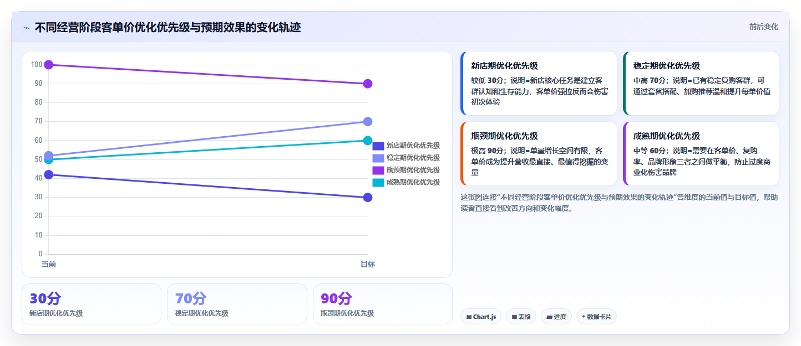Click 稳定期优化优先级 legend label
801x346 pixels.
click(413, 158)
